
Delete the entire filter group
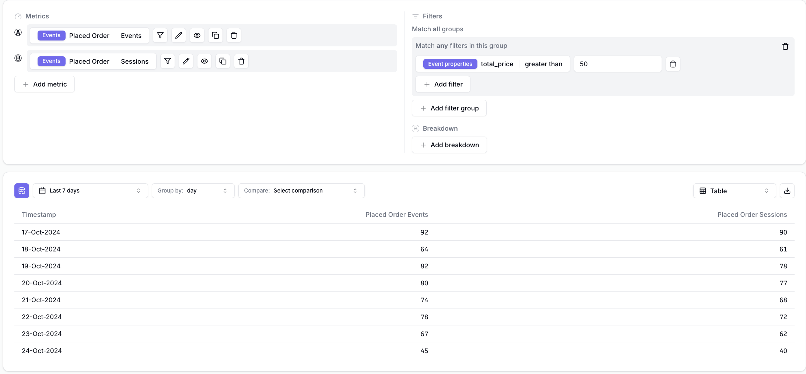[x=785, y=46]
